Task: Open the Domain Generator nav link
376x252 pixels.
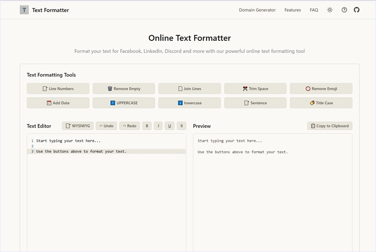Action: [257, 10]
